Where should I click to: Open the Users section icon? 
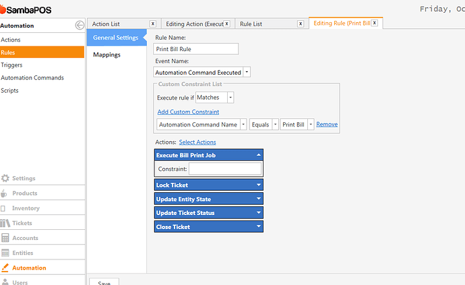click(5, 282)
